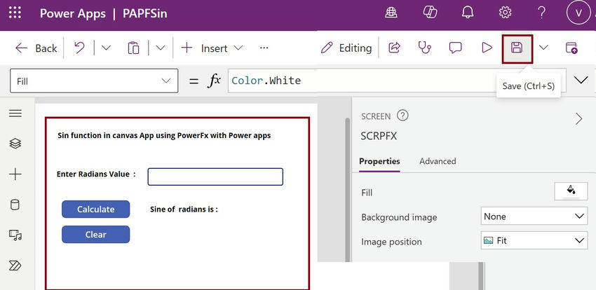This screenshot has width=596, height=290.
Task: Click the Clear button
Action: (x=96, y=235)
